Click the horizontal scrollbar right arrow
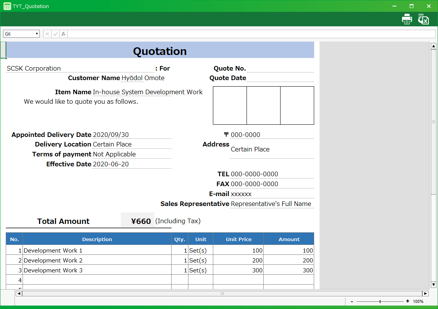 [x=425, y=294]
